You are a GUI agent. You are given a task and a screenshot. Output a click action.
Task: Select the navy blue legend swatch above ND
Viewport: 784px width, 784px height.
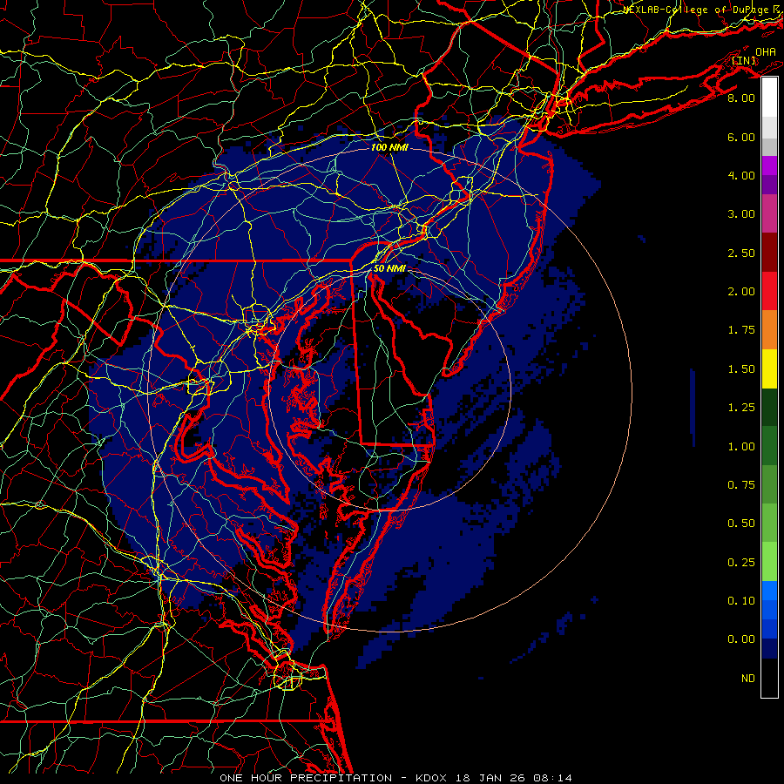click(769, 649)
